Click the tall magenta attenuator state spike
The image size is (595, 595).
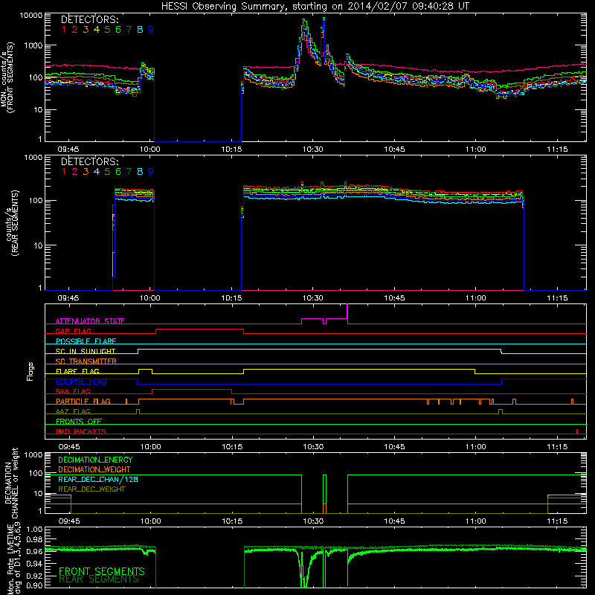[x=347, y=313]
